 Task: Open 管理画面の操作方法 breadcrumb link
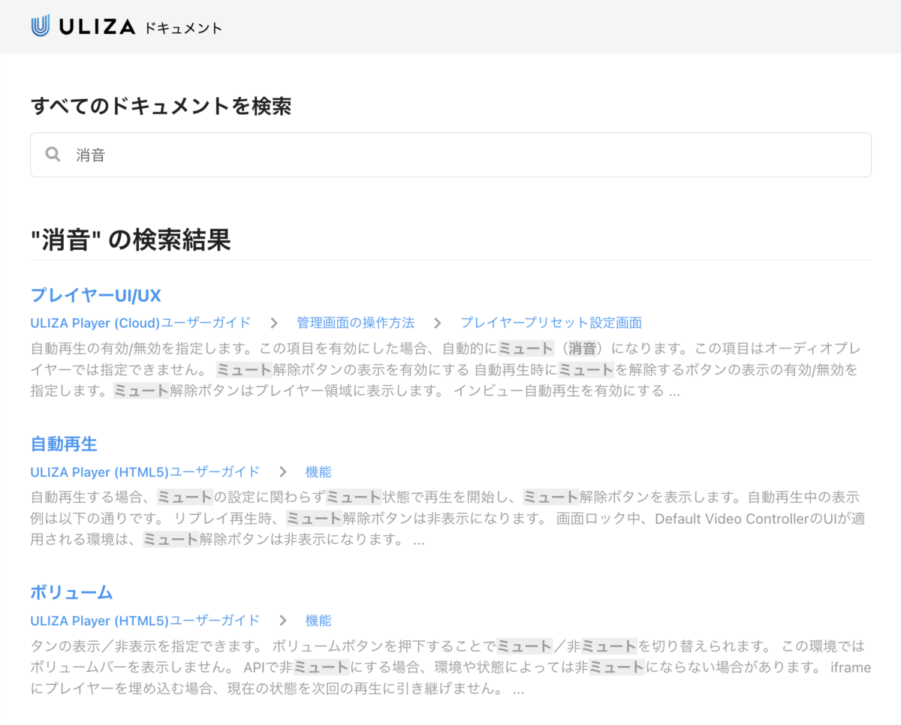coord(355,323)
